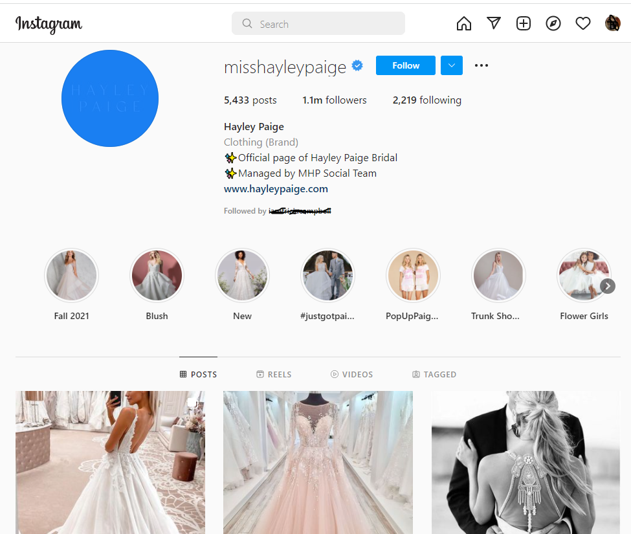Click the Hayley Paige display name

[254, 127]
